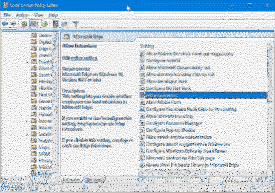Click the Export List toolbar icon
Screen dimensions: 275x193
tap(44, 24)
